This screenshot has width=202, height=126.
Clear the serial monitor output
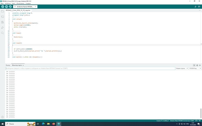click(200, 65)
